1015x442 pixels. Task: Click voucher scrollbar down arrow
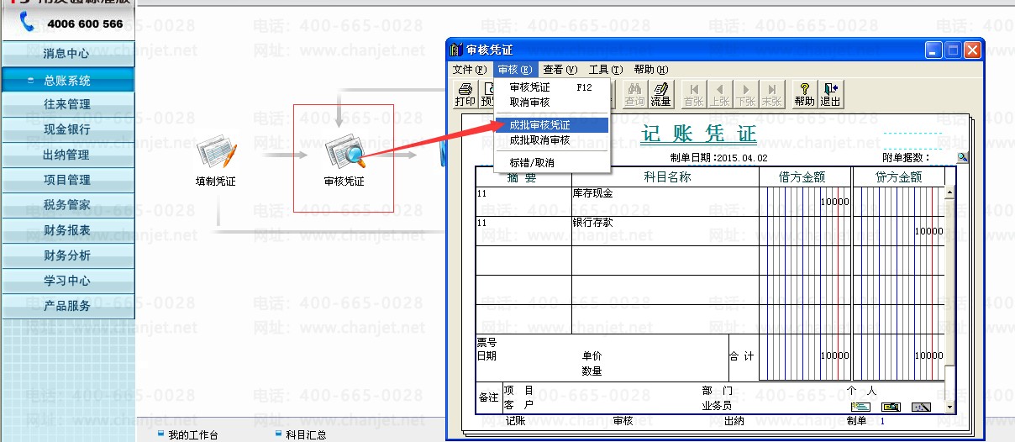coord(950,407)
